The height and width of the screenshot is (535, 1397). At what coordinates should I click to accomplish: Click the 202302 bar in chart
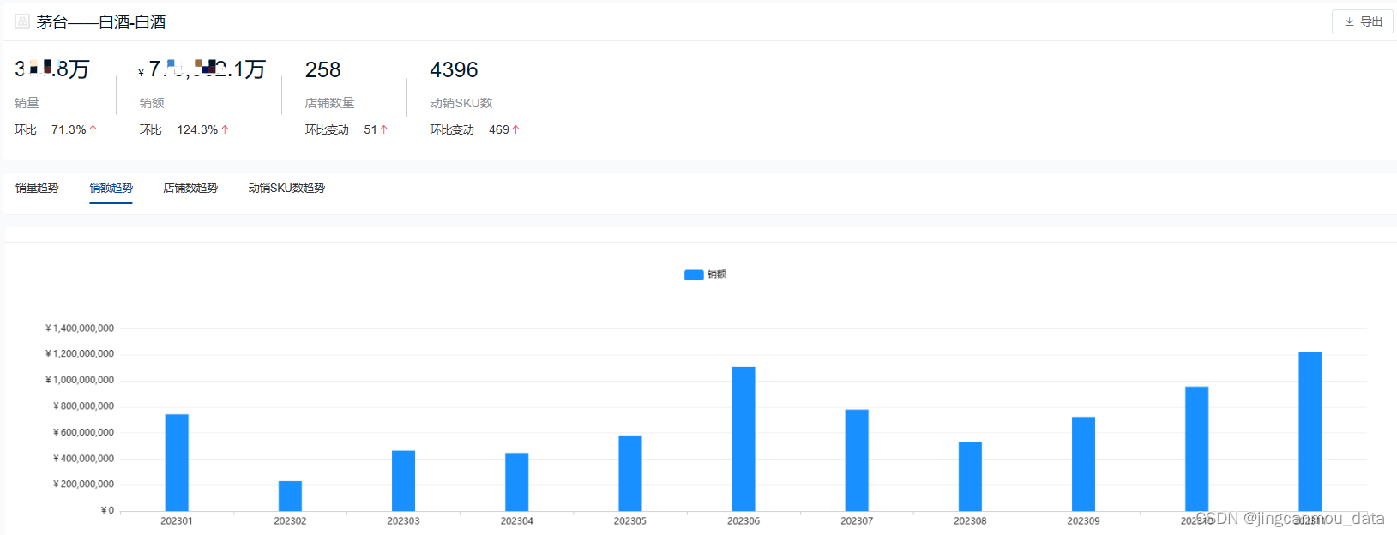click(x=290, y=496)
